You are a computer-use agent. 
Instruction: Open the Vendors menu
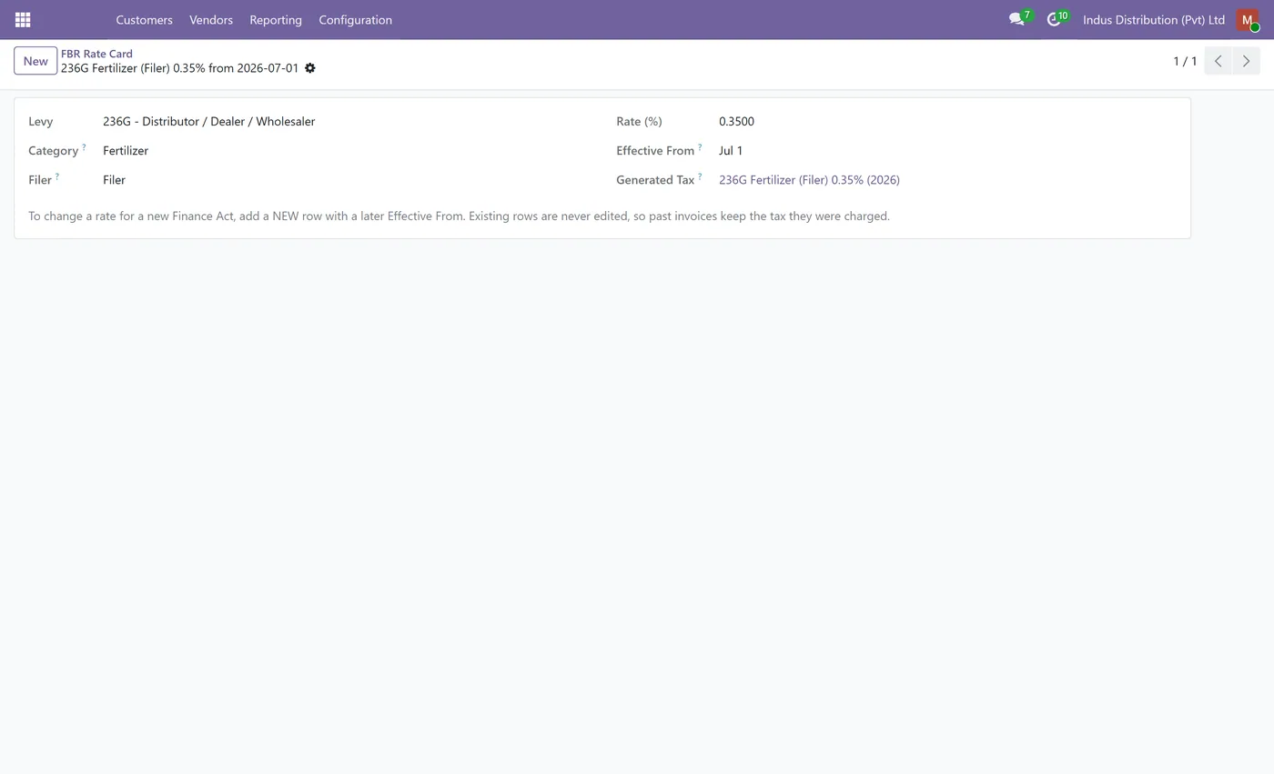coord(211,19)
